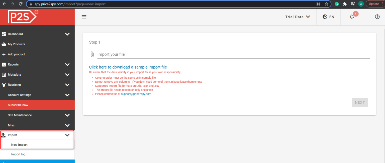
Task: Expand the Repricing menu chevron
Action: [67, 85]
